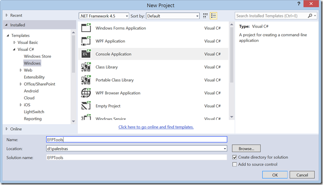Viewport: 323px width, 185px height.
Task: Collapse the Installed section
Action: (6, 25)
